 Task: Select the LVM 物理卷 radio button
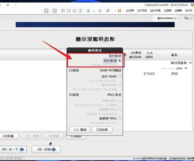point(120,118)
